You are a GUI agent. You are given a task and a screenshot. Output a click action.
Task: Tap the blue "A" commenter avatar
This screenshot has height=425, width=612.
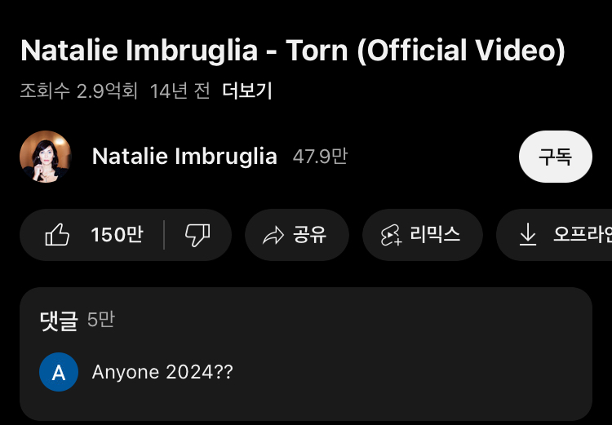click(x=59, y=372)
